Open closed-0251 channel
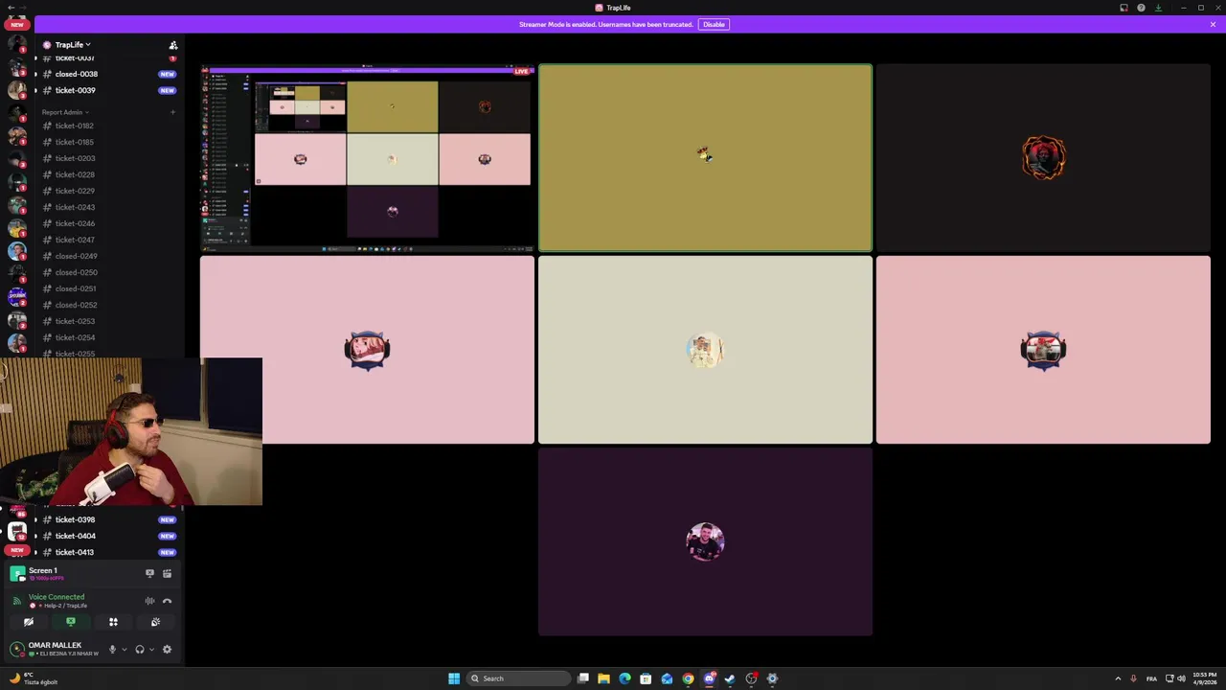The image size is (1226, 690). pos(108,288)
